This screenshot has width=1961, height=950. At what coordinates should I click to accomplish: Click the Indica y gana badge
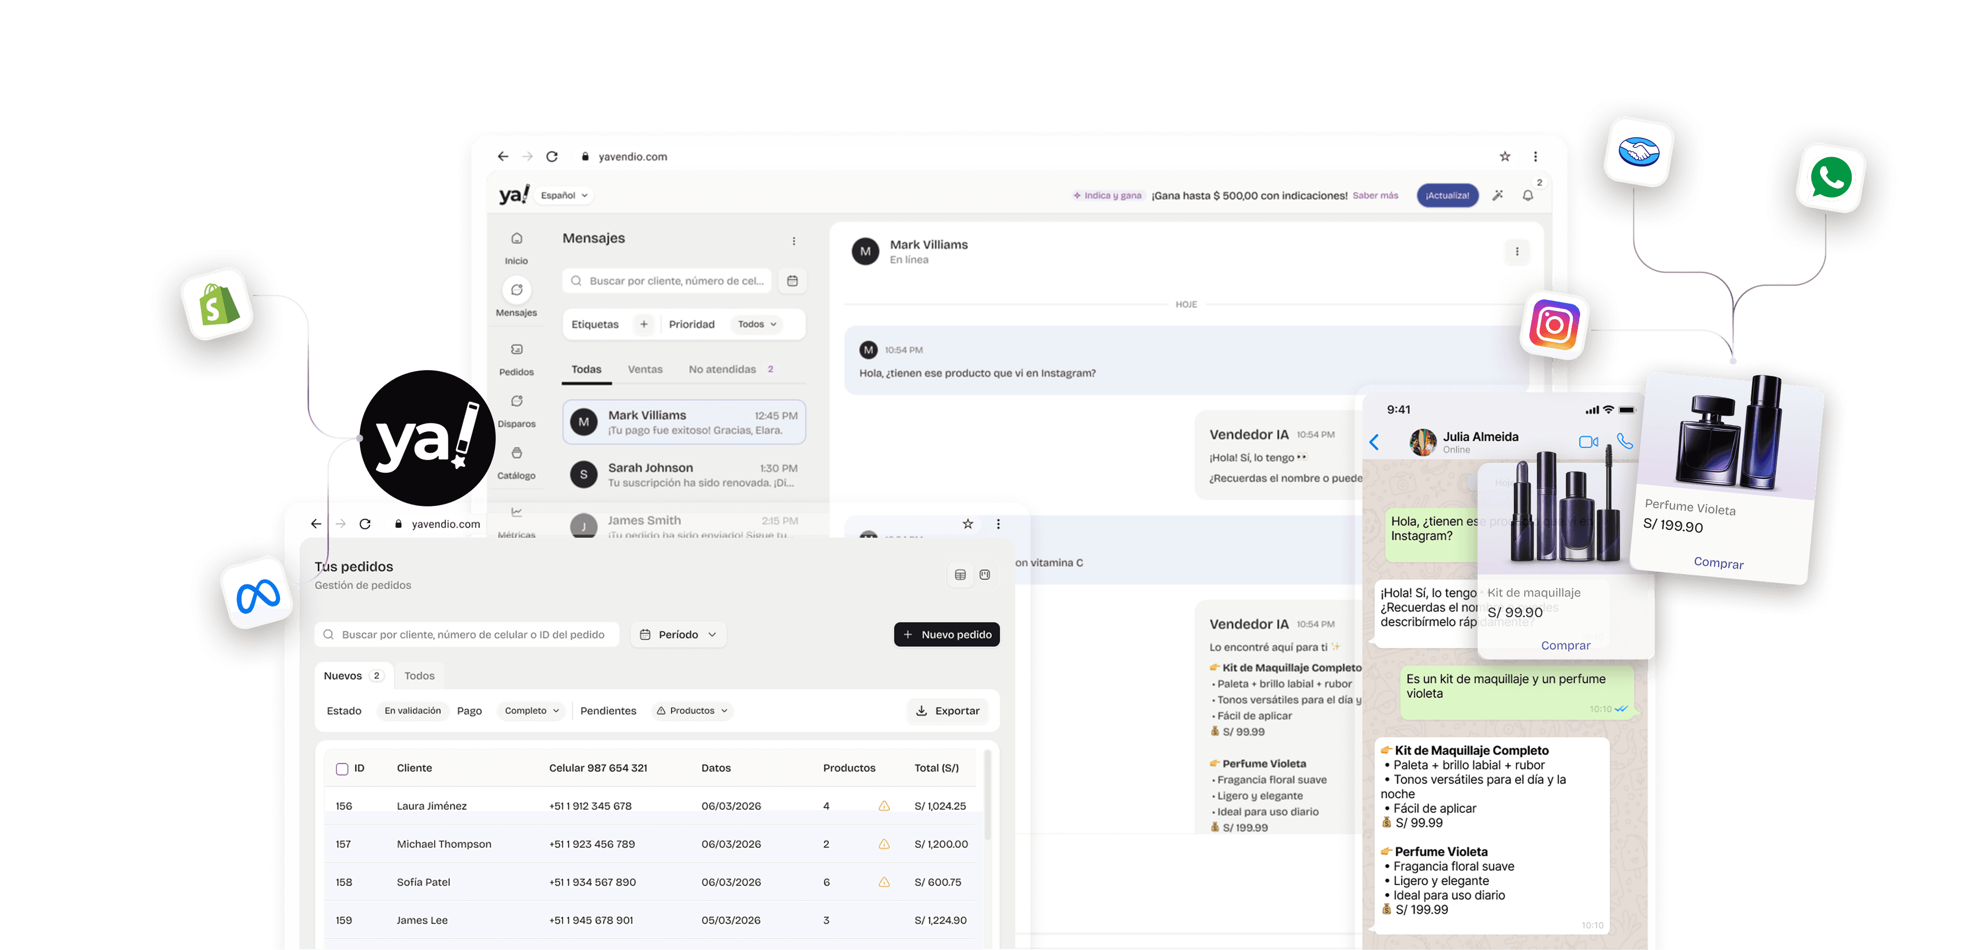[x=1108, y=196]
